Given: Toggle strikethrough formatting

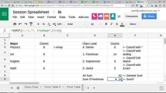Looking at the screenshot, I should tap(117, 24).
